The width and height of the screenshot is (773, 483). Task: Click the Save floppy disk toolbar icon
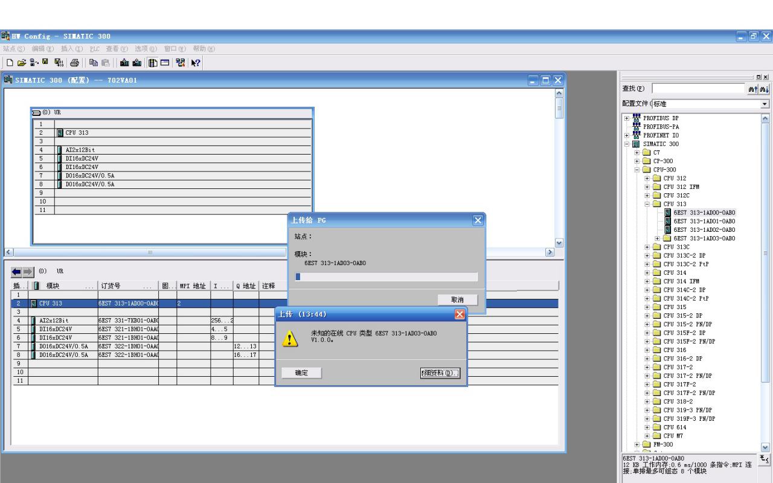point(45,62)
